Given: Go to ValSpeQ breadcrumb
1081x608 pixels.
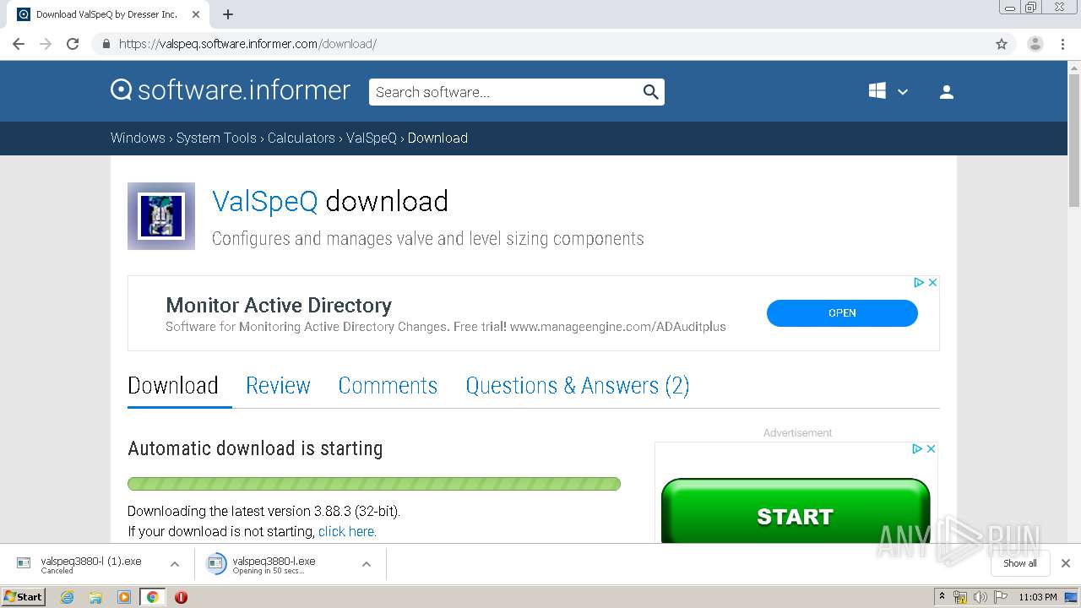Looking at the screenshot, I should [372, 138].
